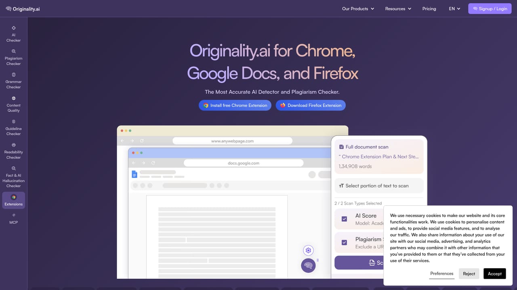The width and height of the screenshot is (517, 290).
Task: Open Guideline Checker from the sidebar
Action: click(x=13, y=127)
